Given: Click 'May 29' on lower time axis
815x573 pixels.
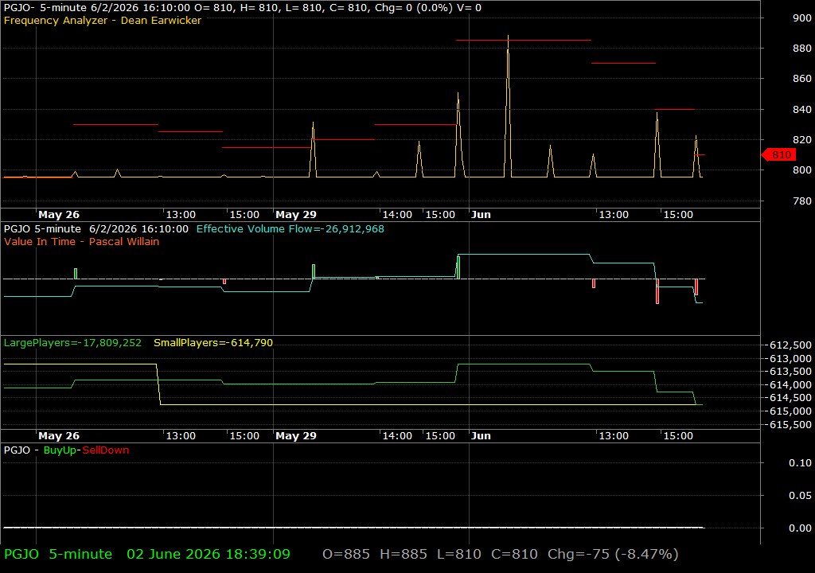Looking at the screenshot, I should click(296, 436).
